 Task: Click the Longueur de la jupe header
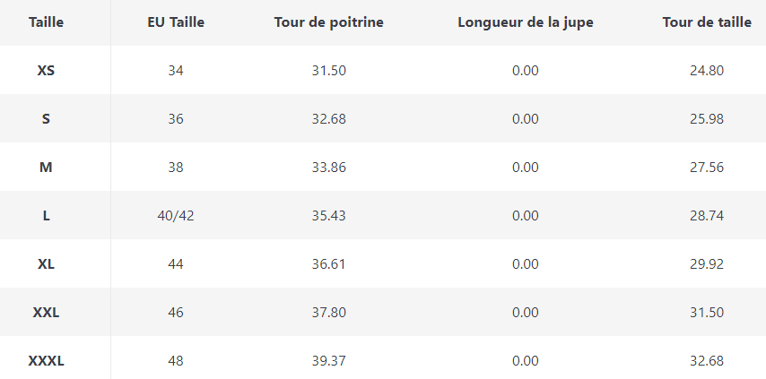pyautogui.click(x=525, y=22)
